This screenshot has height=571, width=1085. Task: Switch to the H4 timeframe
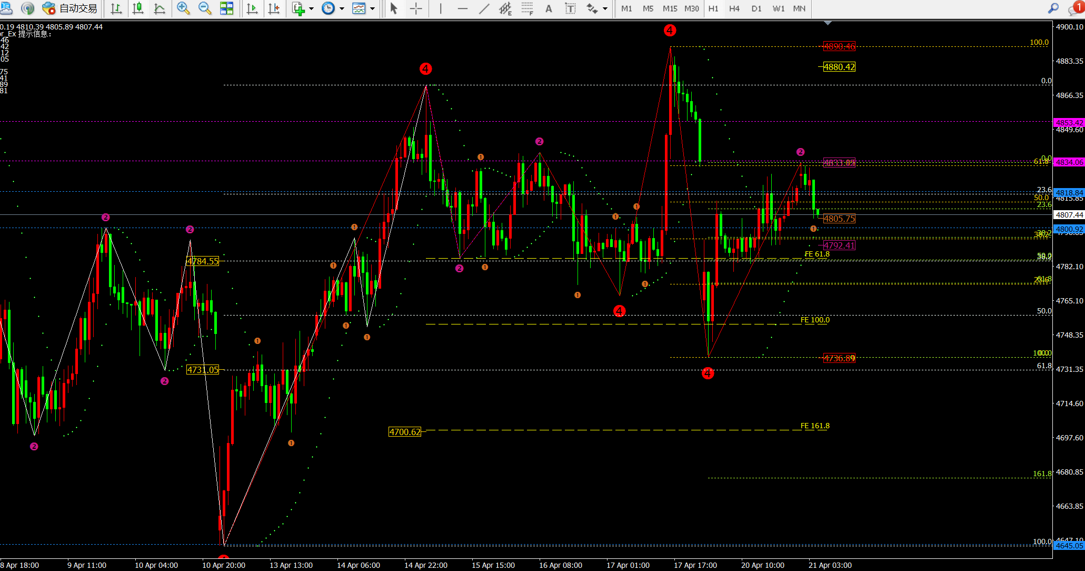tap(734, 8)
